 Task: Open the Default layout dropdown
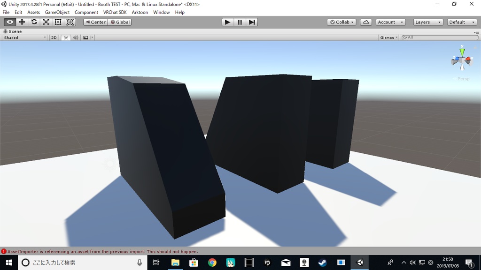(x=462, y=22)
